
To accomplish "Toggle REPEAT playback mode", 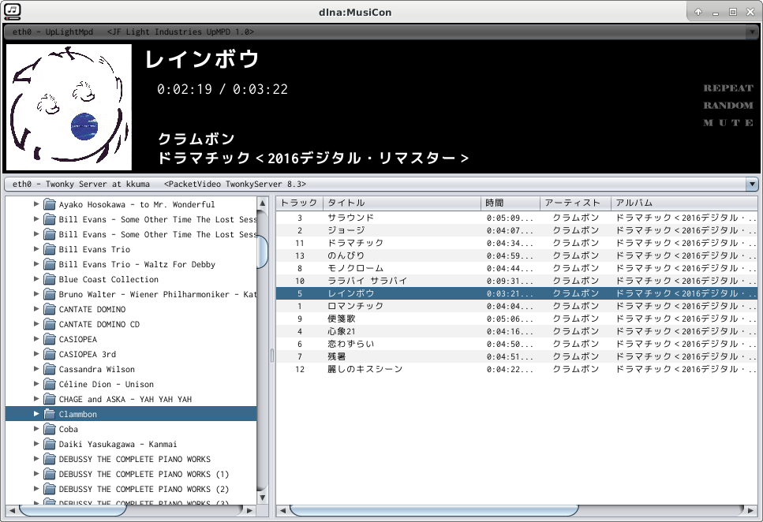I will coord(727,88).
